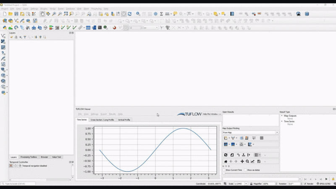Toggle the Show as dates checkbox
Screen dimensions: 336x189
(245, 170)
